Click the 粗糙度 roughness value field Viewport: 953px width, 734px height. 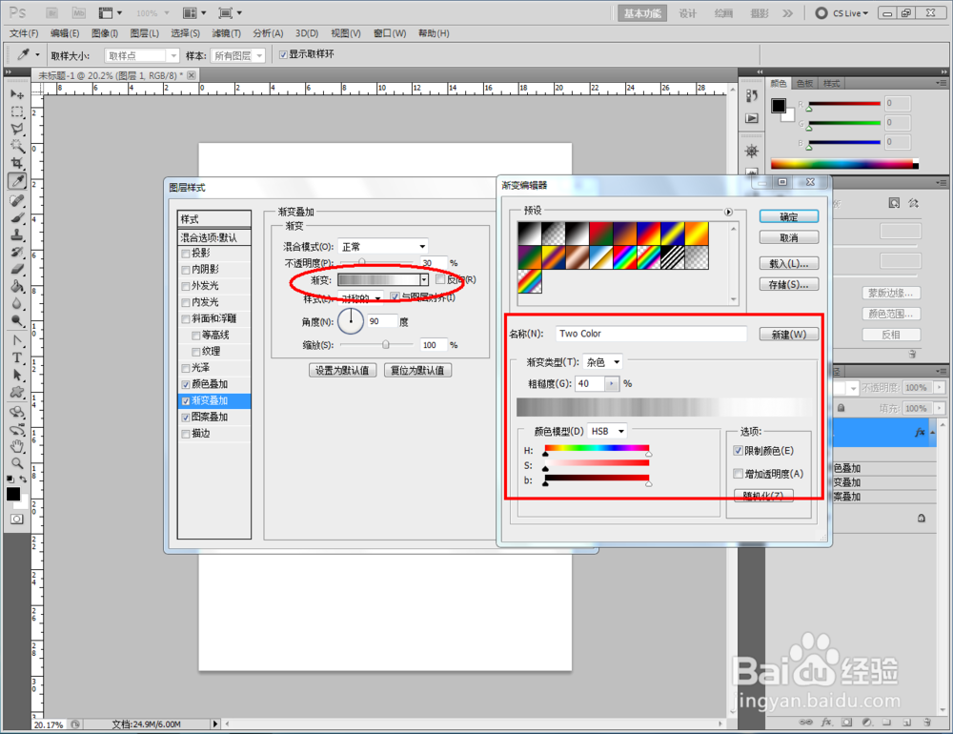[x=590, y=384]
